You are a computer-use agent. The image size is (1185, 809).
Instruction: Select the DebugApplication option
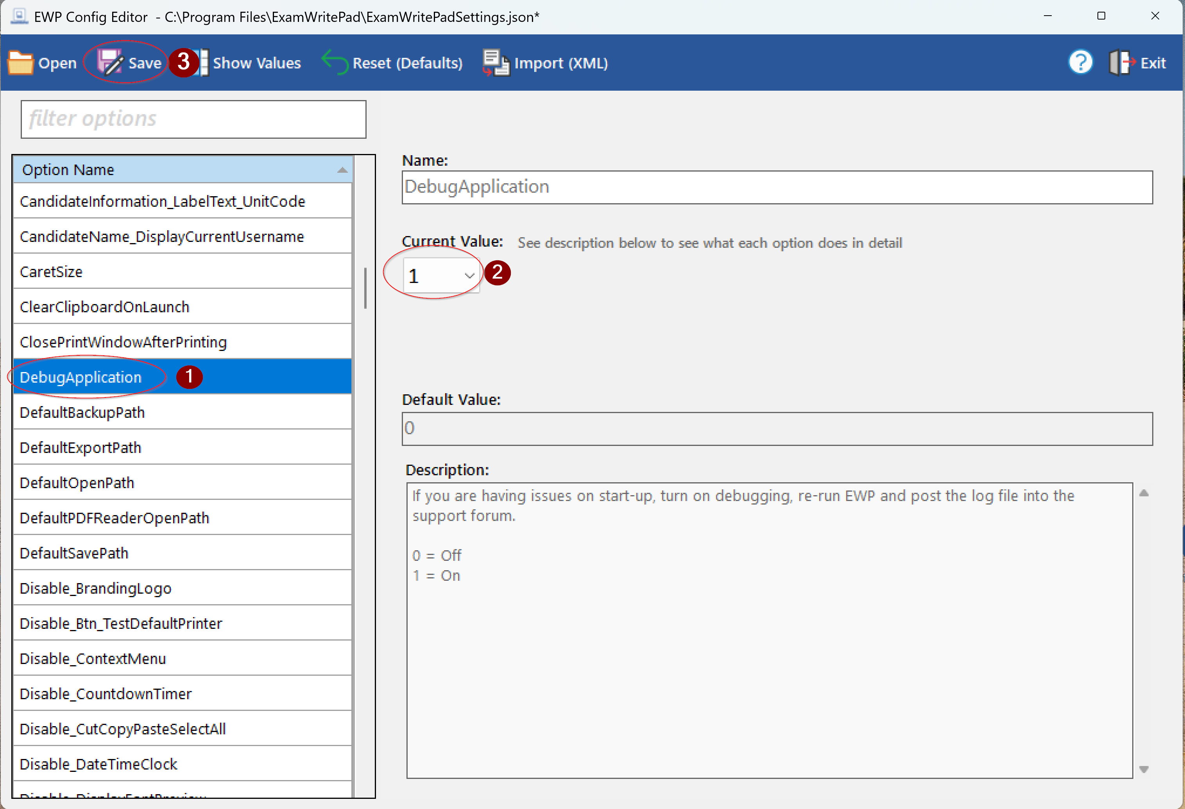[81, 377]
